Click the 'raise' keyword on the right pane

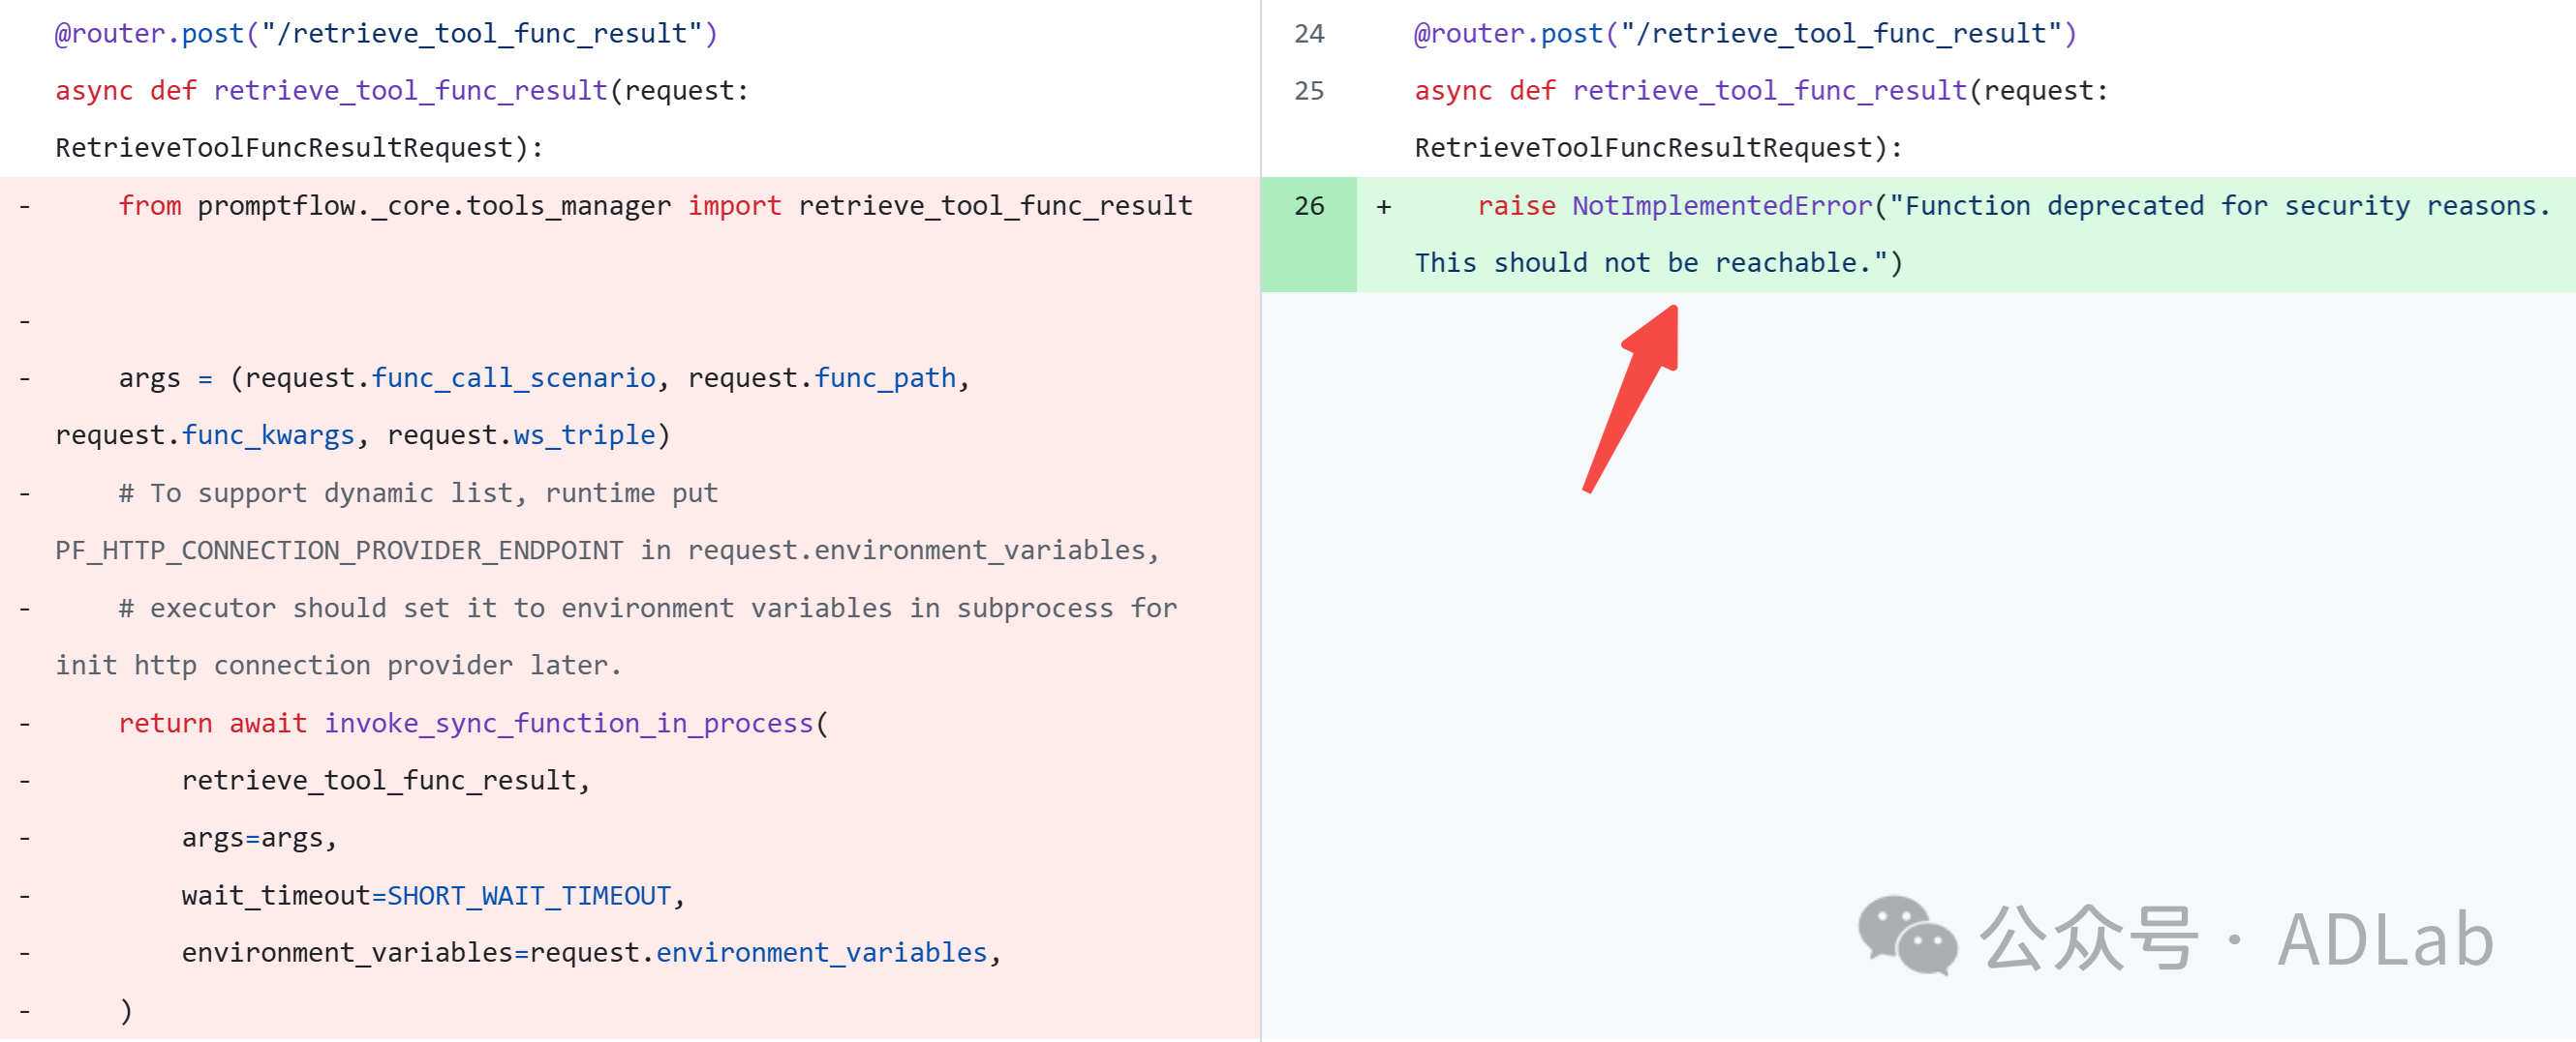point(1516,206)
